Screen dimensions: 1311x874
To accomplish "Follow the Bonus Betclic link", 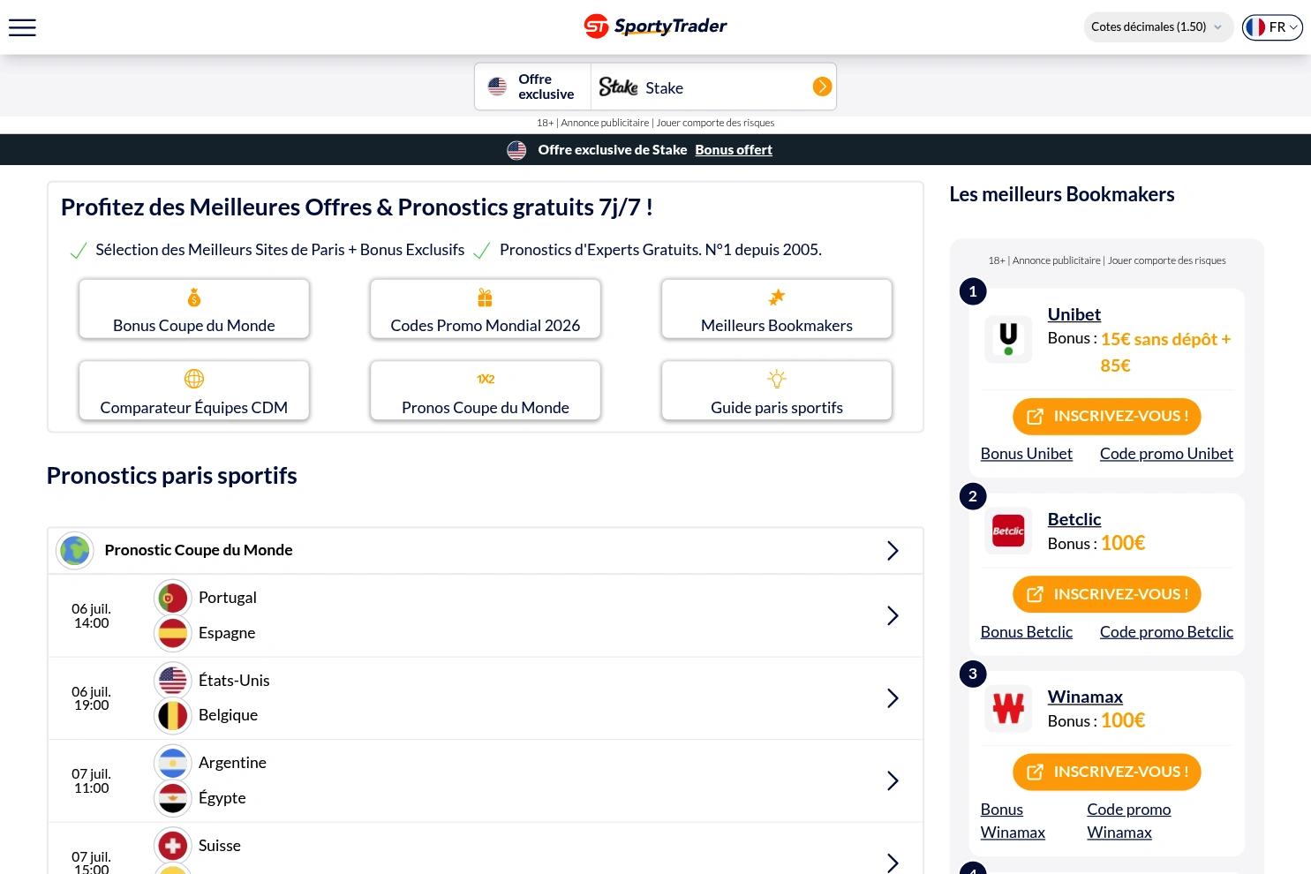I will pos(1027,632).
